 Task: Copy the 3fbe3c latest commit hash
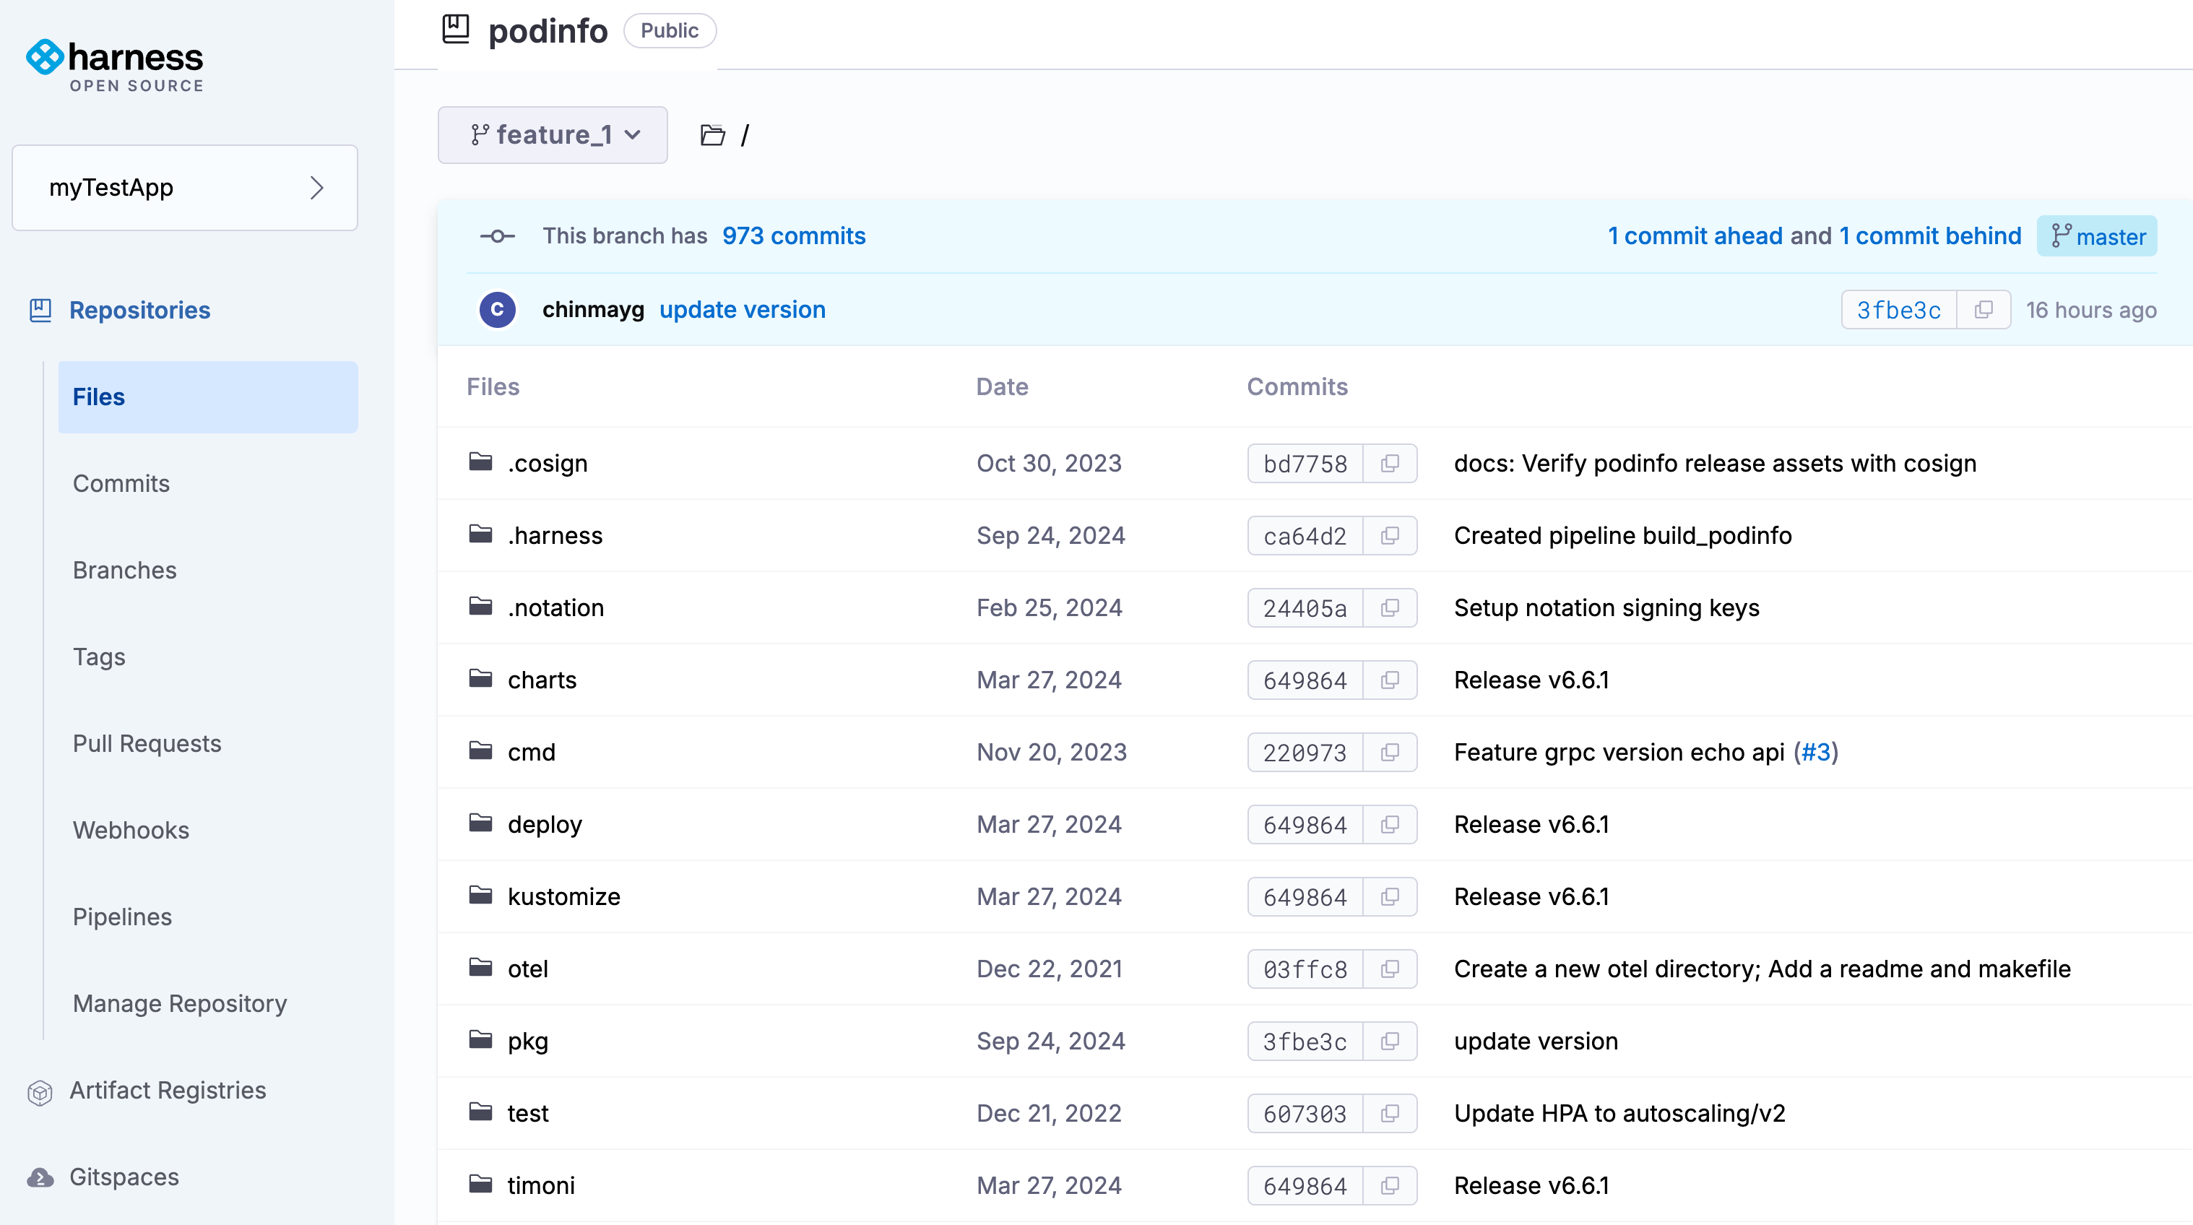(x=1983, y=310)
